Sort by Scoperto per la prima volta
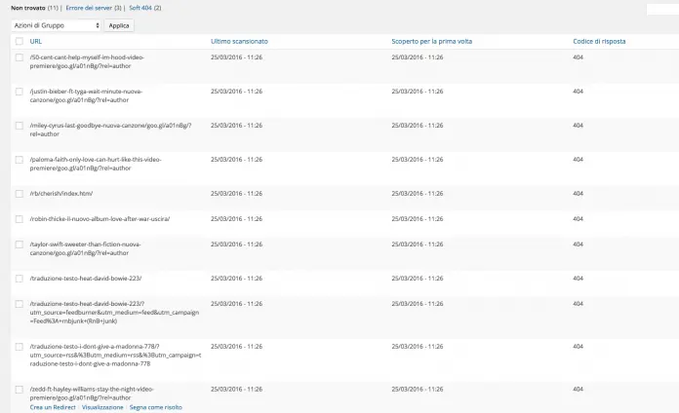 click(431, 42)
